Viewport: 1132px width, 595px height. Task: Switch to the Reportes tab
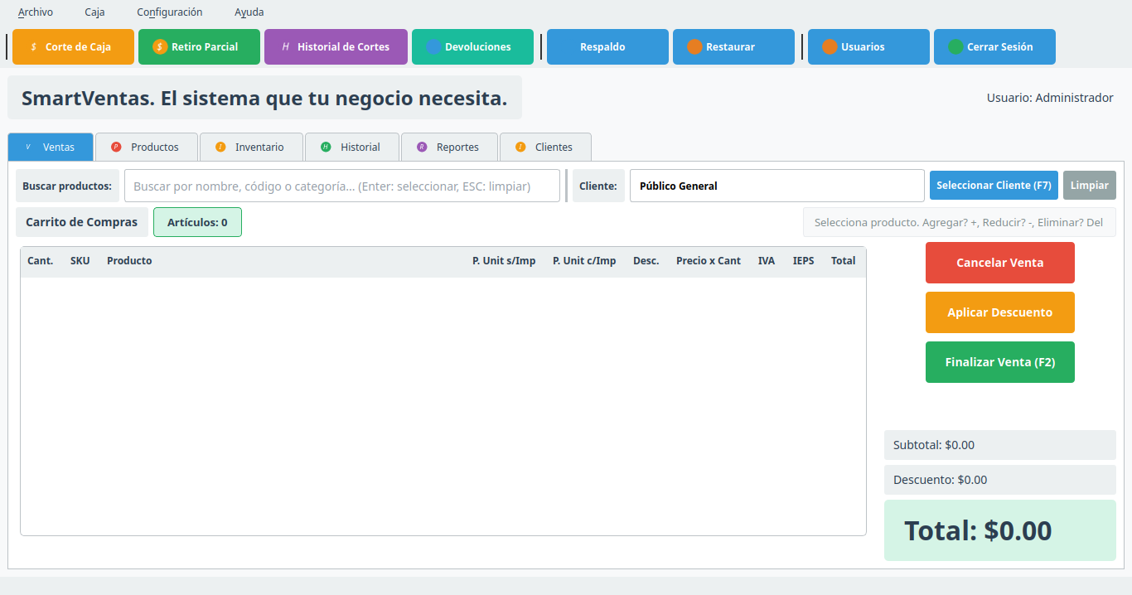pyautogui.click(x=449, y=147)
